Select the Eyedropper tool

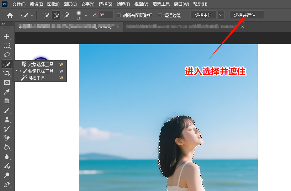(7, 92)
